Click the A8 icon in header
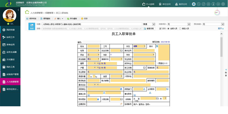Image resolution: width=228 pixels, height=114 pixels. coord(218,4)
